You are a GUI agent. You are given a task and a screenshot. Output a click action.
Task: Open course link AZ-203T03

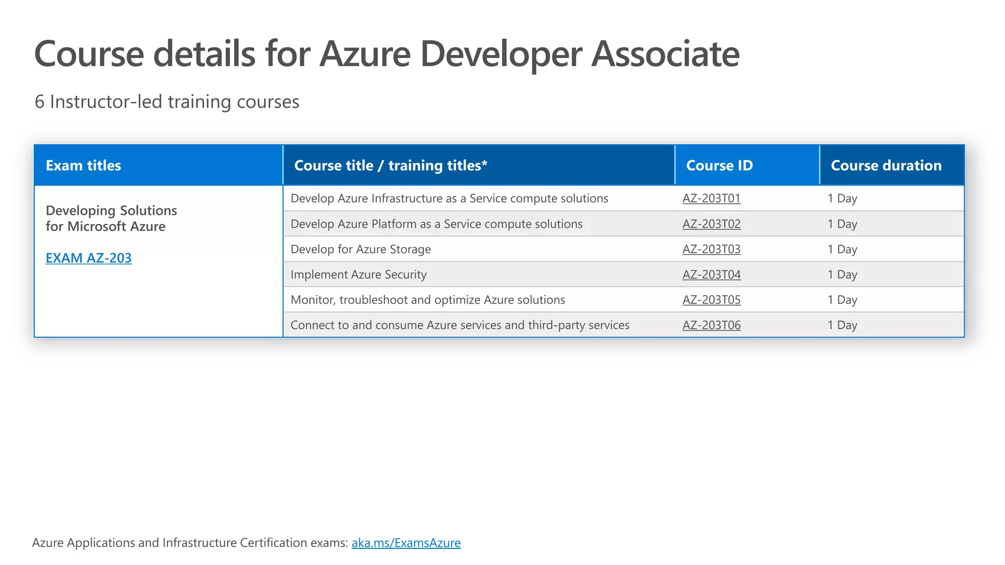[712, 249]
